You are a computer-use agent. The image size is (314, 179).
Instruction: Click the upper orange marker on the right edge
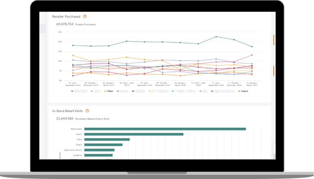[x=274, y=40]
